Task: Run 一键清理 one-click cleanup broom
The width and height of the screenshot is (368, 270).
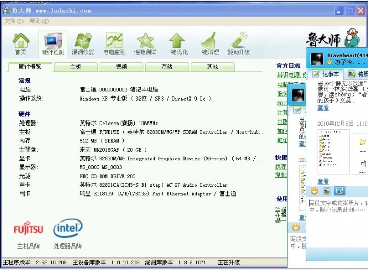Action: click(x=208, y=43)
